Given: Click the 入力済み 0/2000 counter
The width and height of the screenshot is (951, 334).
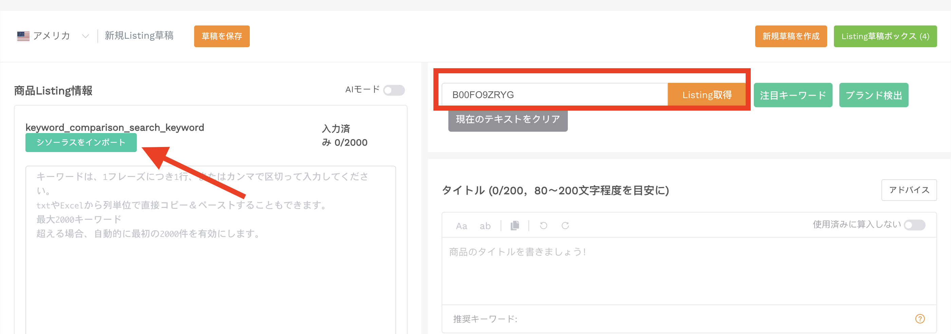Looking at the screenshot, I should (344, 135).
